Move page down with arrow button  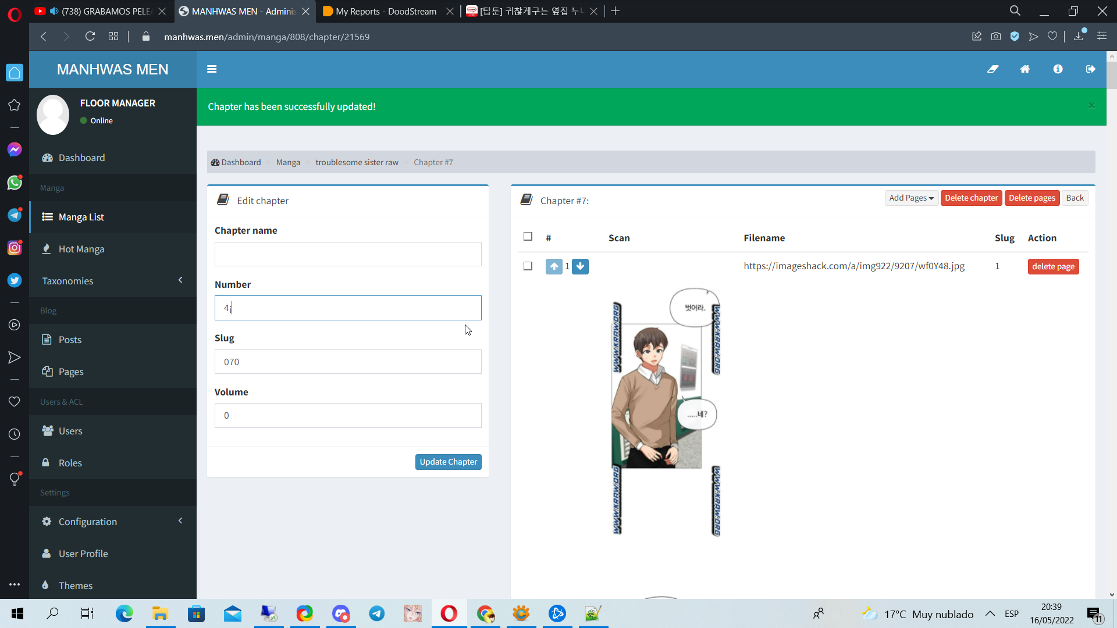pos(580,266)
